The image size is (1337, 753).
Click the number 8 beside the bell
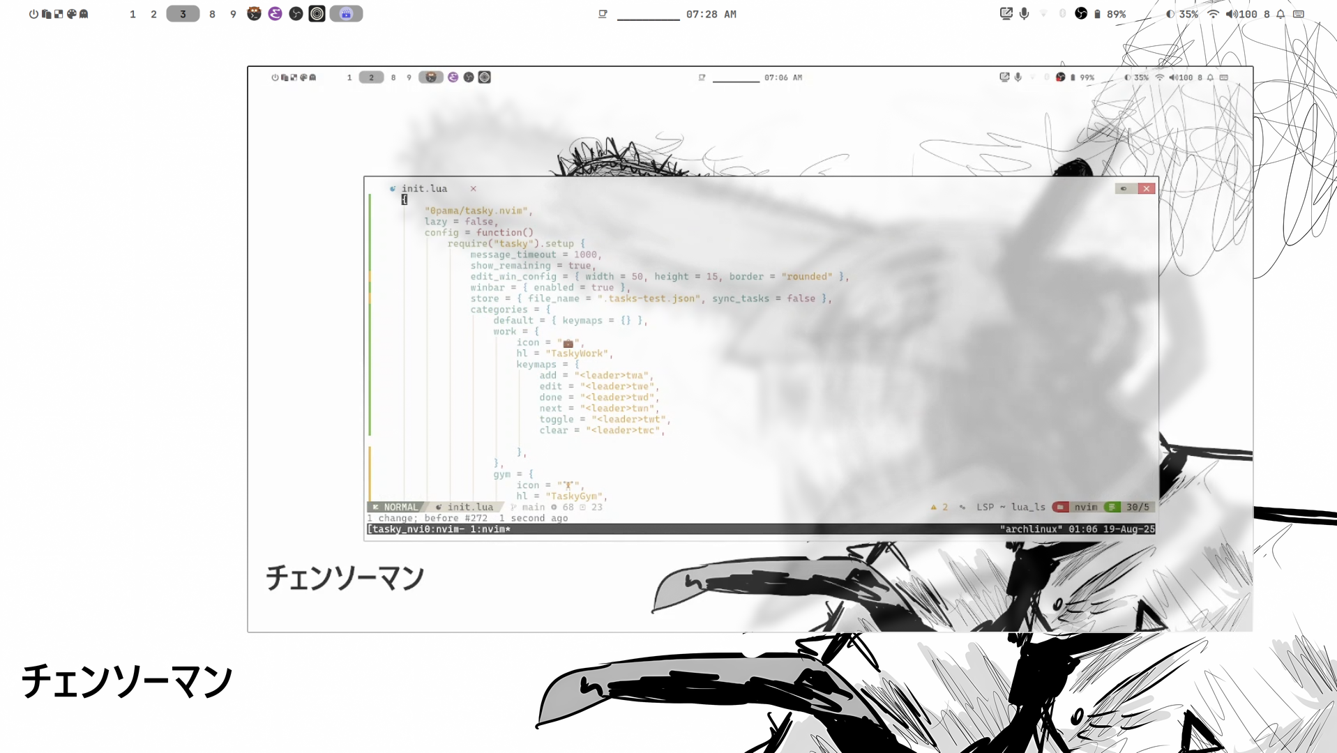[1267, 14]
